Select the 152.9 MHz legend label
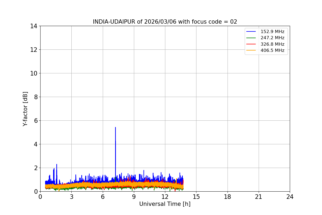 click(x=272, y=32)
